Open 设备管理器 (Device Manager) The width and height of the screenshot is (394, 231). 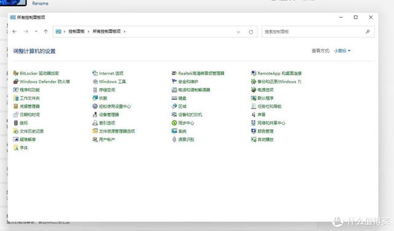coord(105,115)
